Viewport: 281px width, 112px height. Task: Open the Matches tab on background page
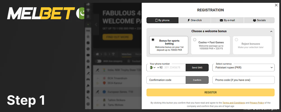click(126, 54)
